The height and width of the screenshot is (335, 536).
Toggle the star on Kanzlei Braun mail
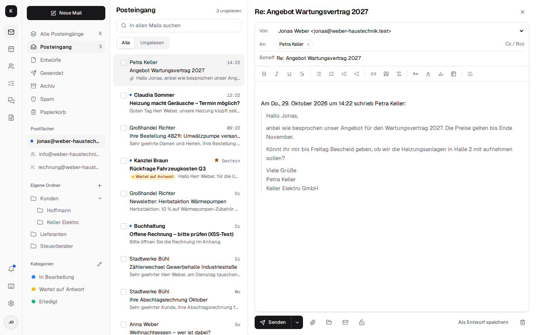point(217,160)
